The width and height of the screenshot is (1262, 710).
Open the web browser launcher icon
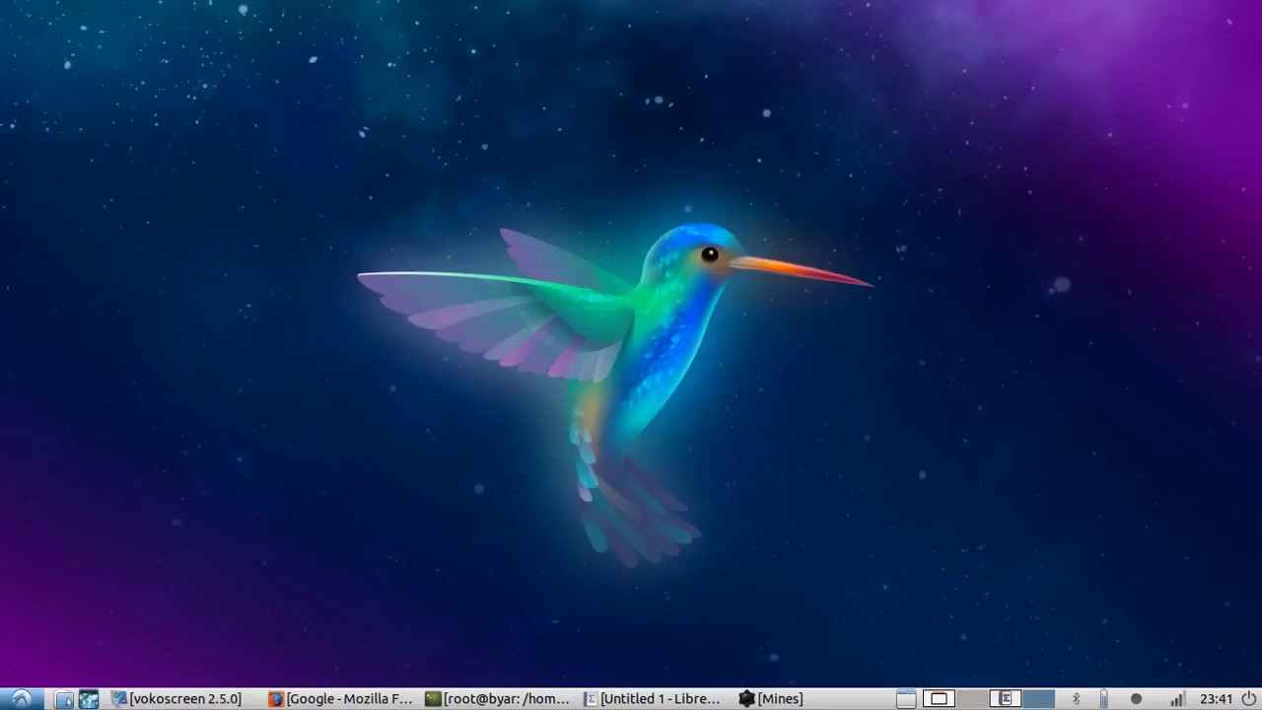pos(89,699)
